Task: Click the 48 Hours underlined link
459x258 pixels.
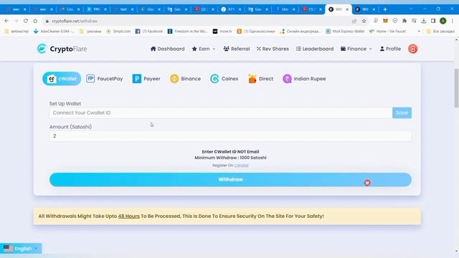Action: (129, 216)
